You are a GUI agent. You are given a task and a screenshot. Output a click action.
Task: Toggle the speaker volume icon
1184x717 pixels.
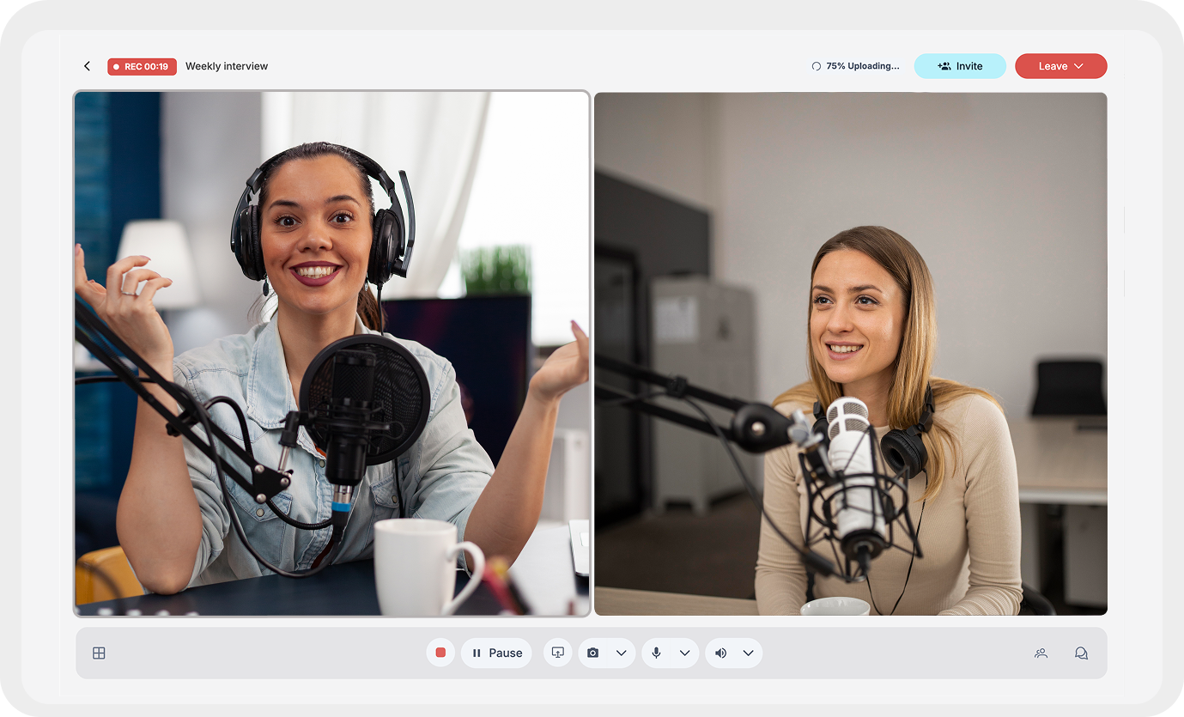point(720,653)
